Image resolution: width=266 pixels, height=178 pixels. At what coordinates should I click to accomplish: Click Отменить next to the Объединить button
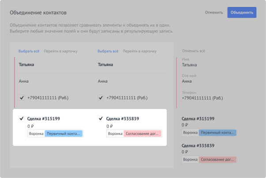(x=214, y=12)
